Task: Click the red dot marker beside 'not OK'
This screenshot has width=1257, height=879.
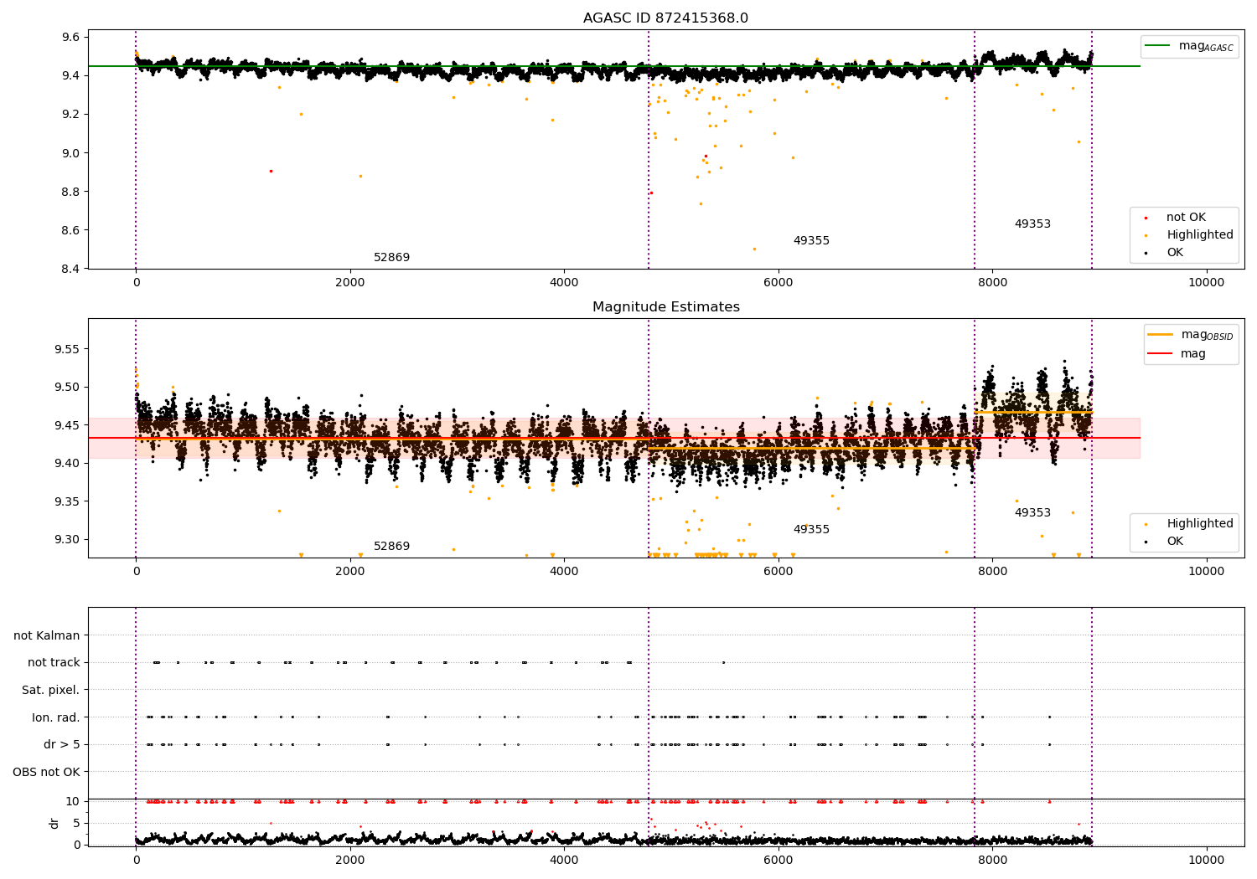Action: [1146, 218]
